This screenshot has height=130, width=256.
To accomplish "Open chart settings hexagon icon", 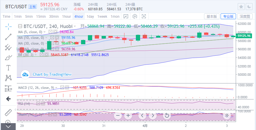I will click(x=135, y=16).
